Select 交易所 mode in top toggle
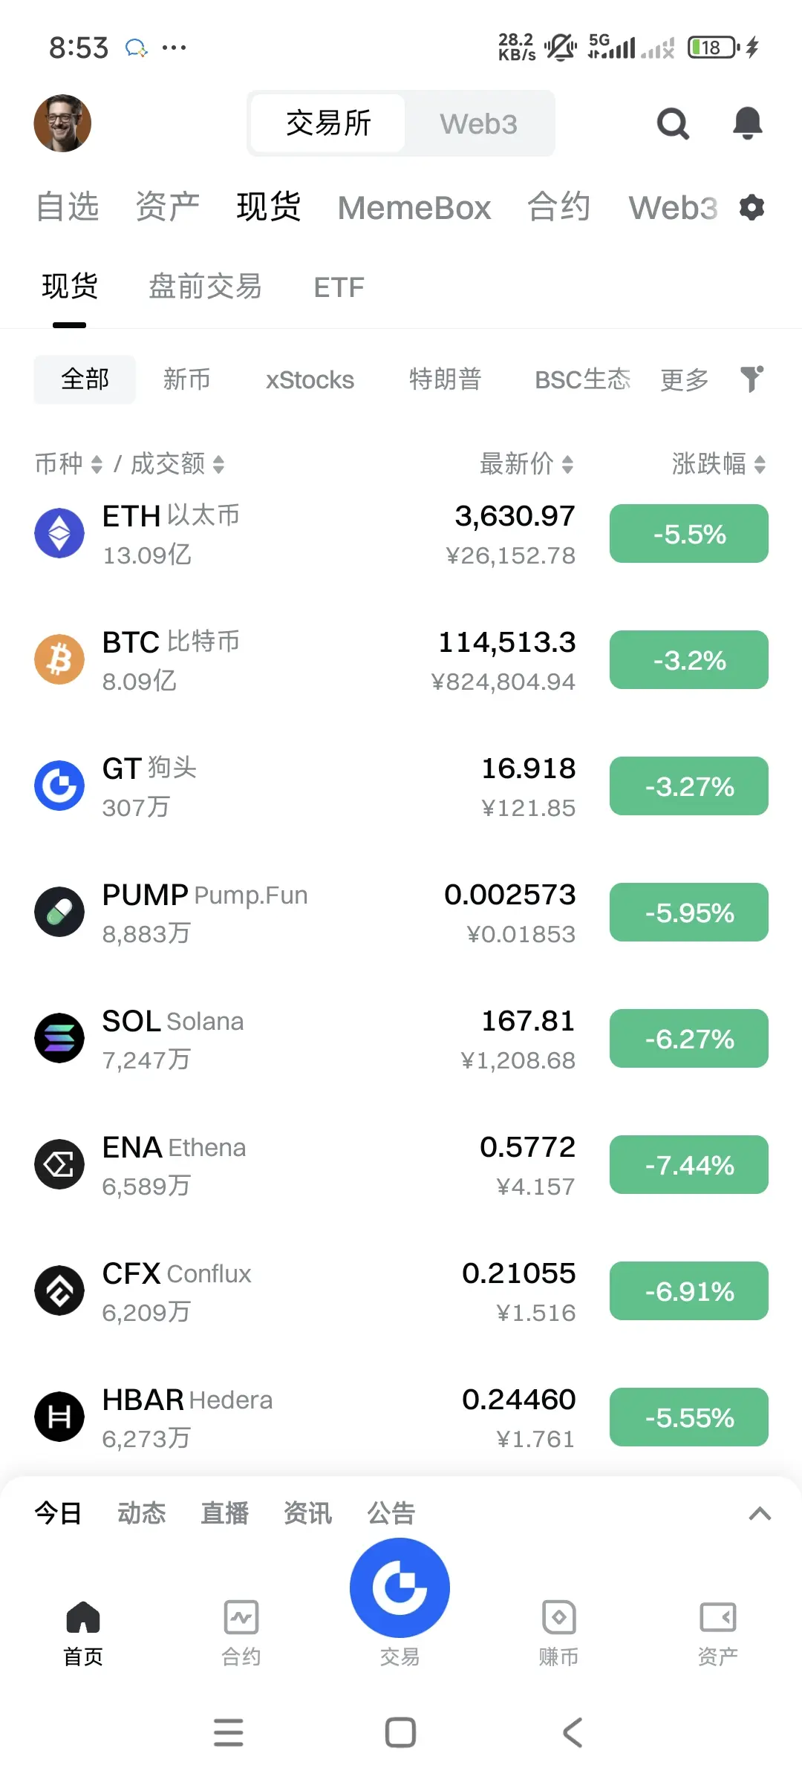The height and width of the screenshot is (1782, 802). point(328,123)
